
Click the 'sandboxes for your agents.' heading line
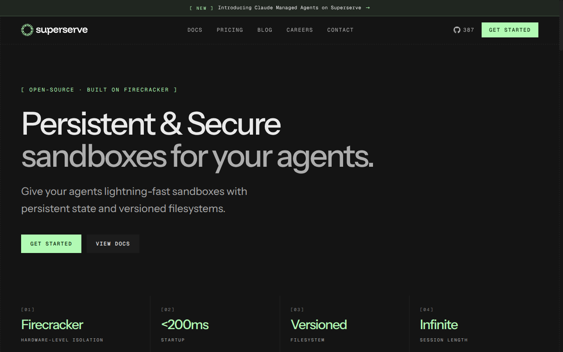197,156
